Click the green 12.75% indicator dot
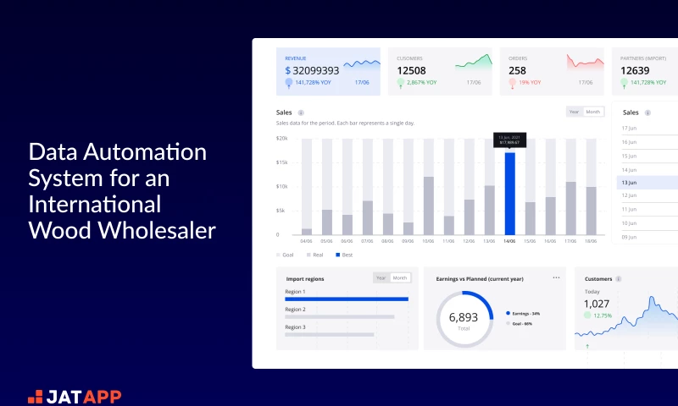678x406 pixels. [x=587, y=315]
